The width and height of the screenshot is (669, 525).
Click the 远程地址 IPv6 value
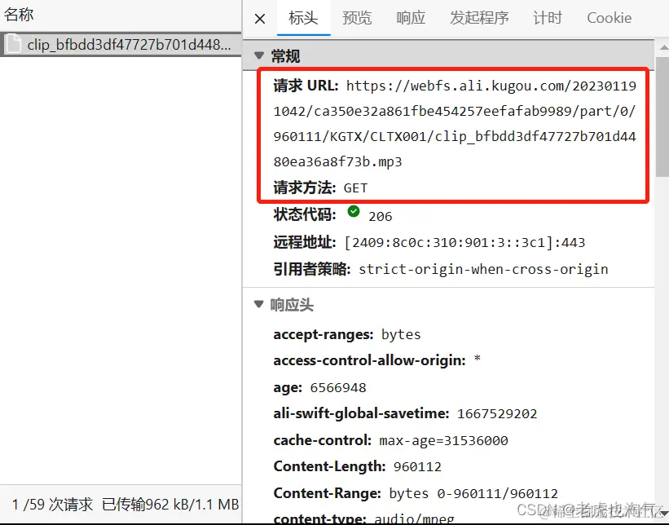(x=464, y=242)
